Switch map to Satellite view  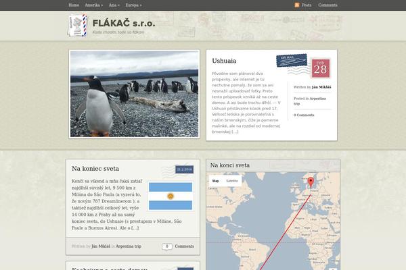[x=231, y=181]
